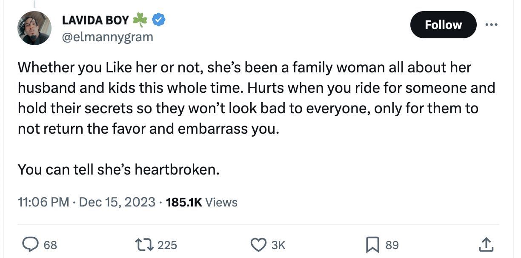Open the three-dot more options menu
Screen dimensions: 521x258
491,25
